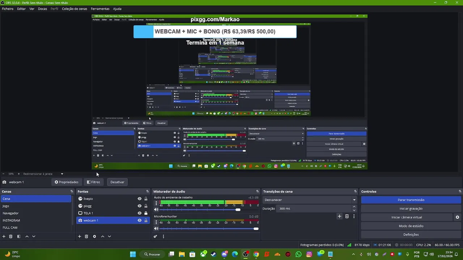Screen dimensions: 463x260
Task: Add a new source in Fontes panel
Action: [80, 237]
